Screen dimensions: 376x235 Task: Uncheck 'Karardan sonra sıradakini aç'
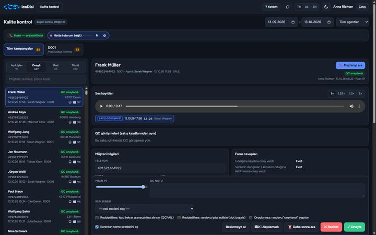click(x=97, y=227)
